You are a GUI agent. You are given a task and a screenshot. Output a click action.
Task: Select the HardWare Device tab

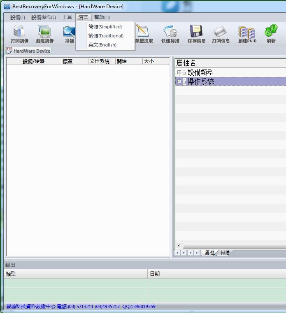click(x=28, y=51)
